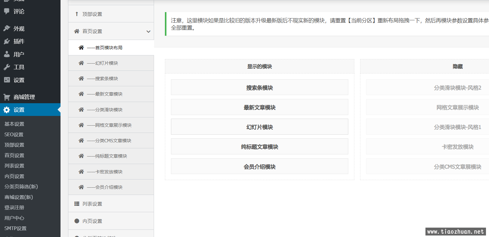Click the 插件 plug icon

pos(7,41)
